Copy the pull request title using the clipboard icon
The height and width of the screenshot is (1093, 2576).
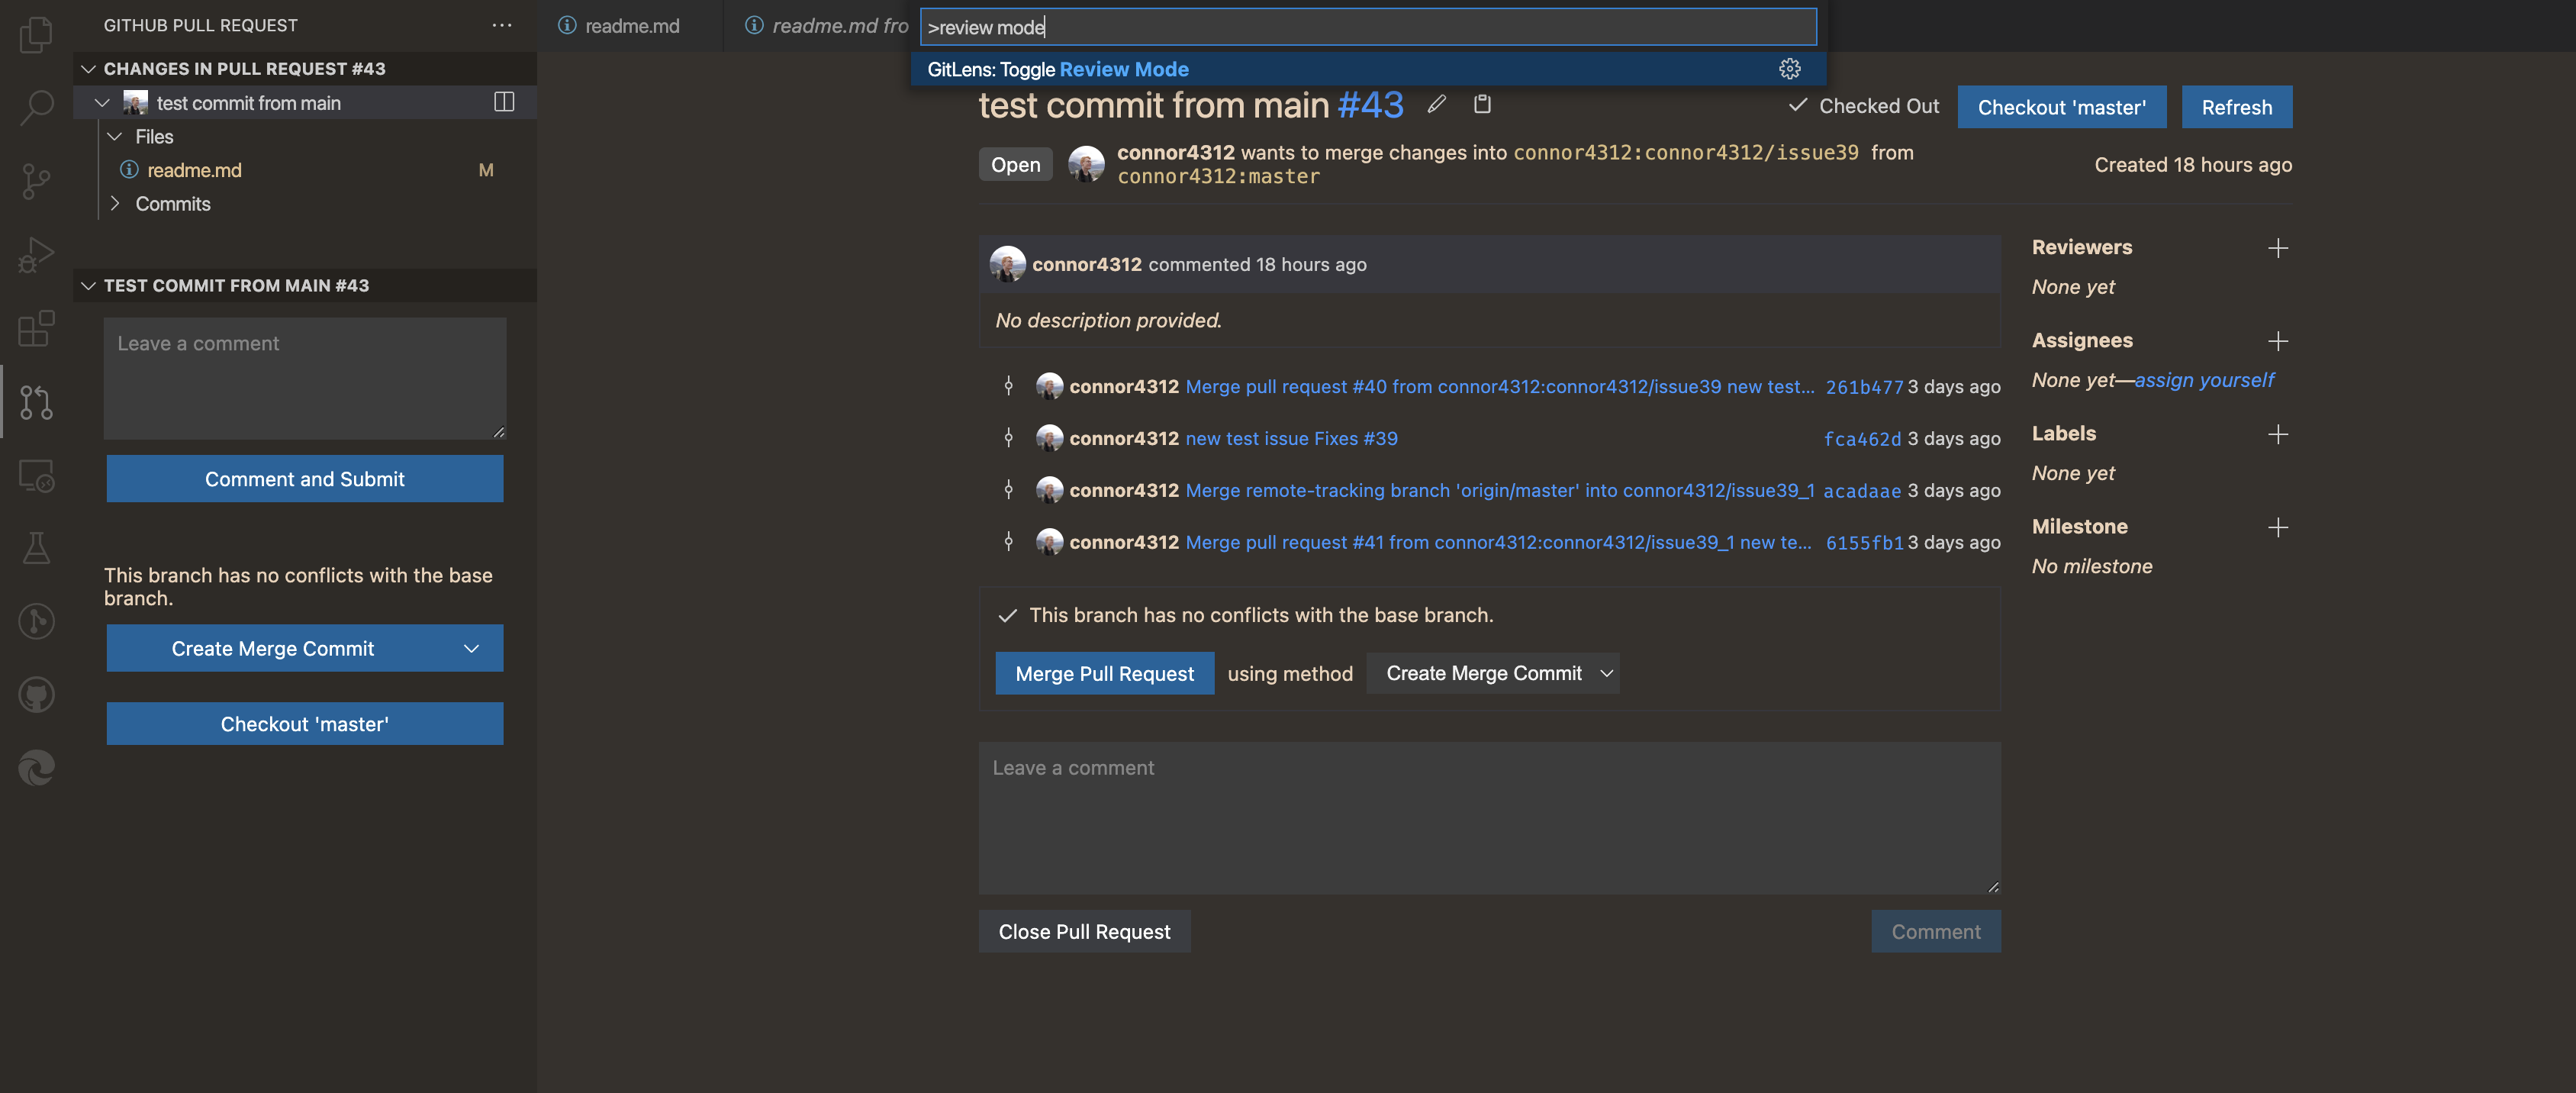(x=1482, y=104)
